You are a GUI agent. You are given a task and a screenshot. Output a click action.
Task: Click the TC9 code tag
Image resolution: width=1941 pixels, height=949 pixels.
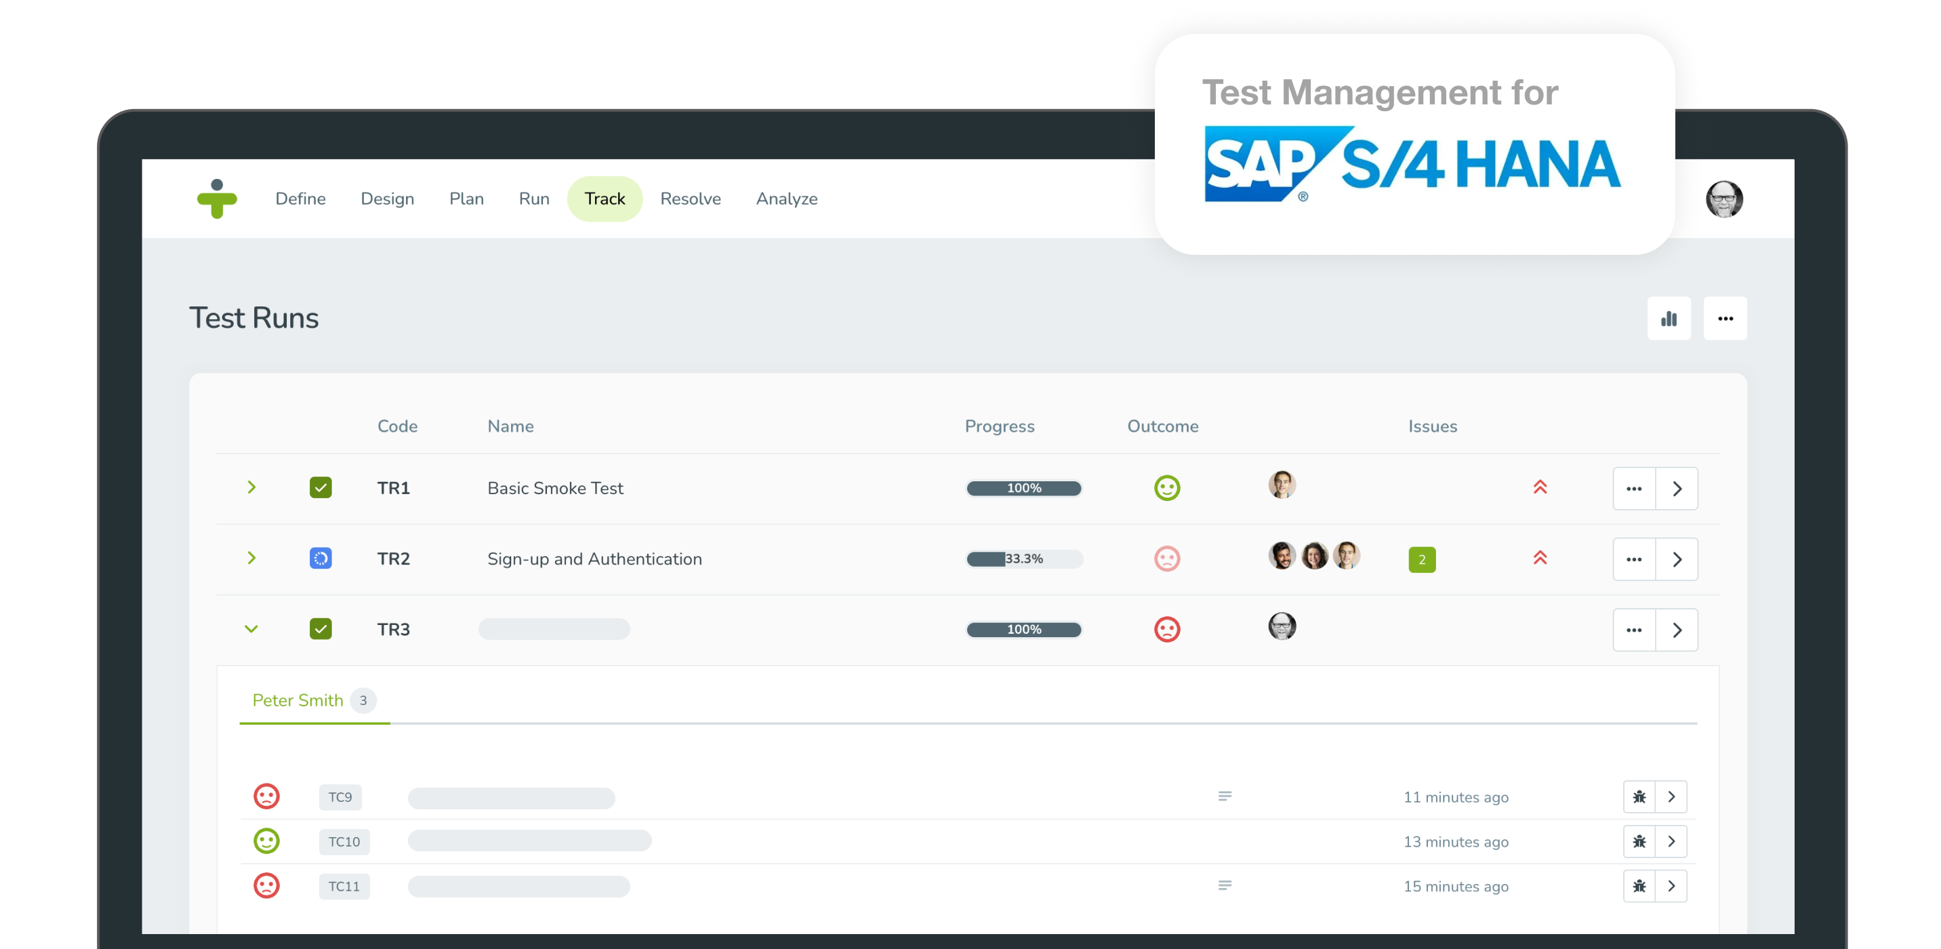coord(340,797)
